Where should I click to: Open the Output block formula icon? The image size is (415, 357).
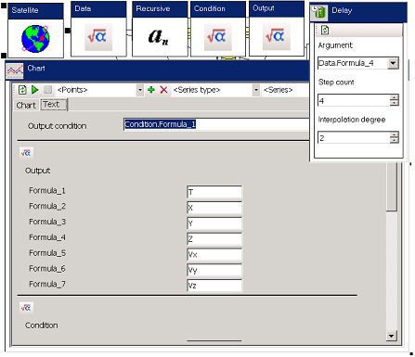[276, 36]
